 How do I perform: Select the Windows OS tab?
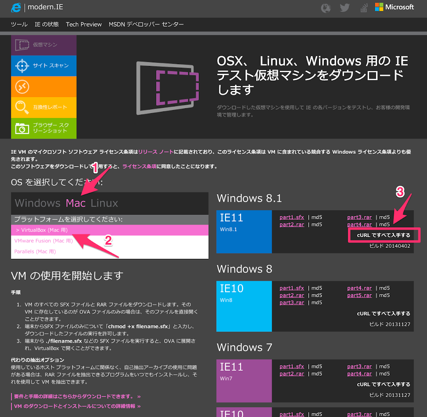[x=37, y=203]
